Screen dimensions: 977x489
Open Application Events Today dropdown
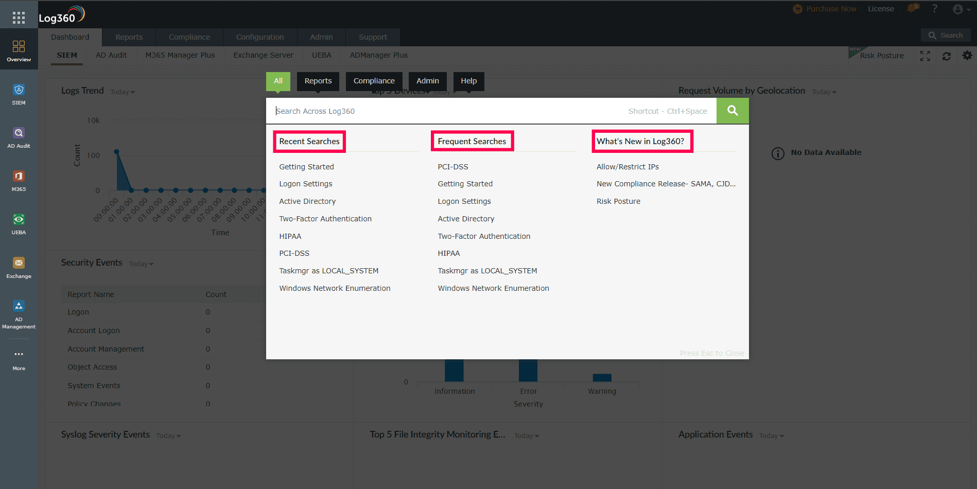tap(772, 436)
